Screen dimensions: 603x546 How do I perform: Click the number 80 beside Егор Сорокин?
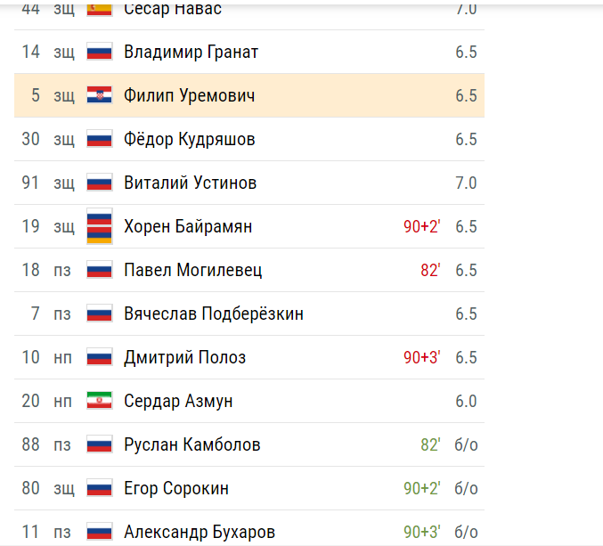point(31,488)
